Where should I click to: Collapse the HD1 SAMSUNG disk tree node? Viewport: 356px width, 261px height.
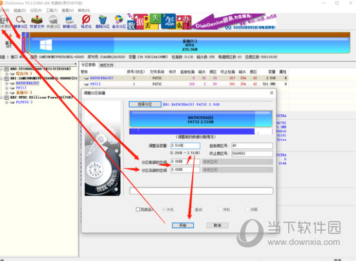coord(1,79)
